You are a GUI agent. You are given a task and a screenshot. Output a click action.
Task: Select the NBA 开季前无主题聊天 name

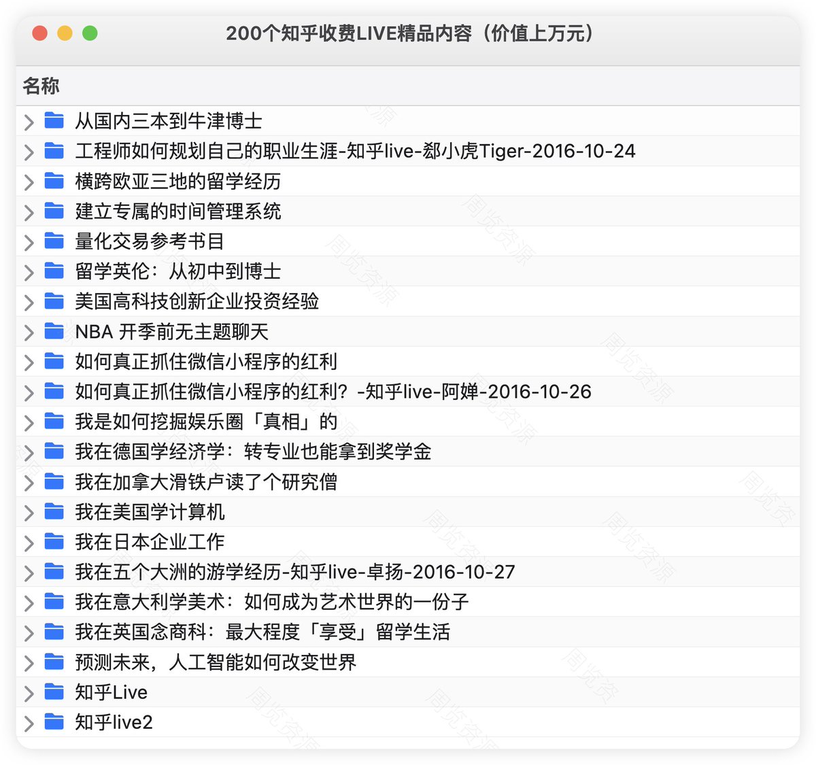pyautogui.click(x=172, y=331)
